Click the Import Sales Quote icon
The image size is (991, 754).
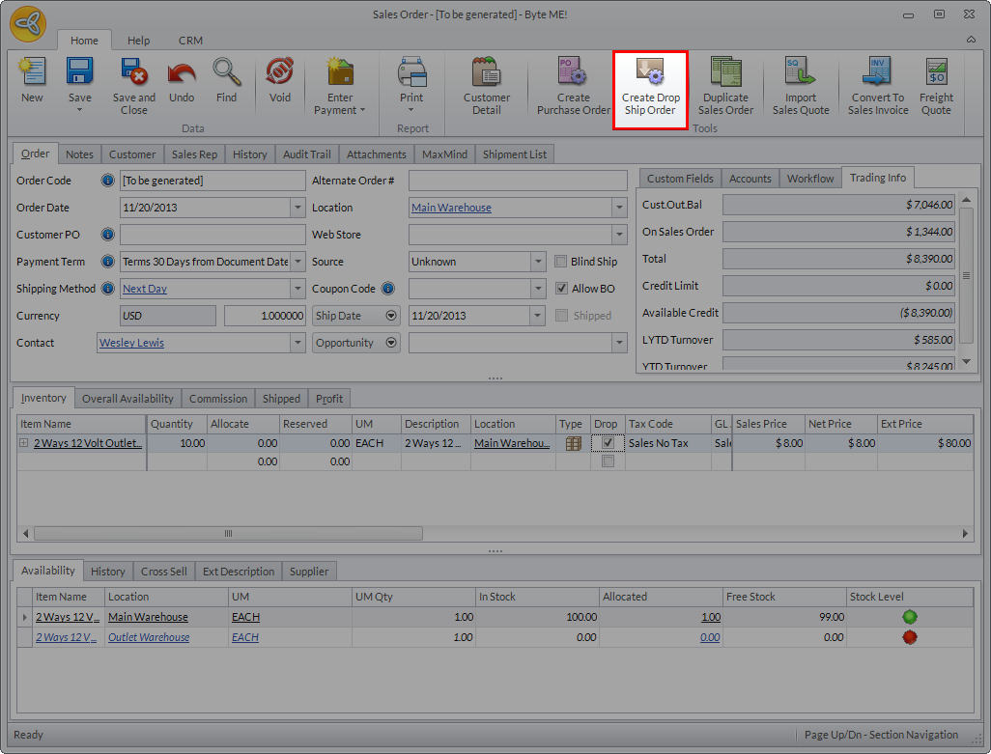(x=801, y=73)
